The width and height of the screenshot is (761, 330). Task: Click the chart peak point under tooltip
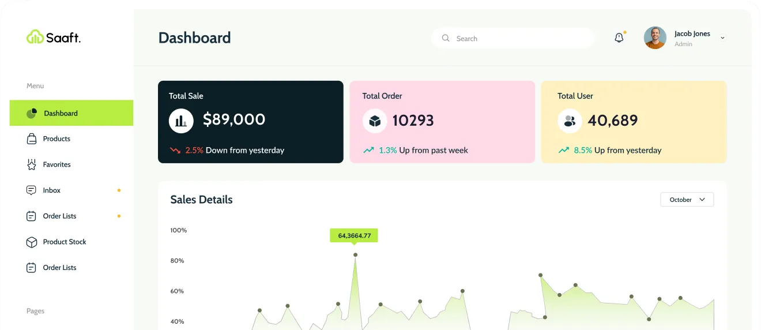tap(355, 254)
